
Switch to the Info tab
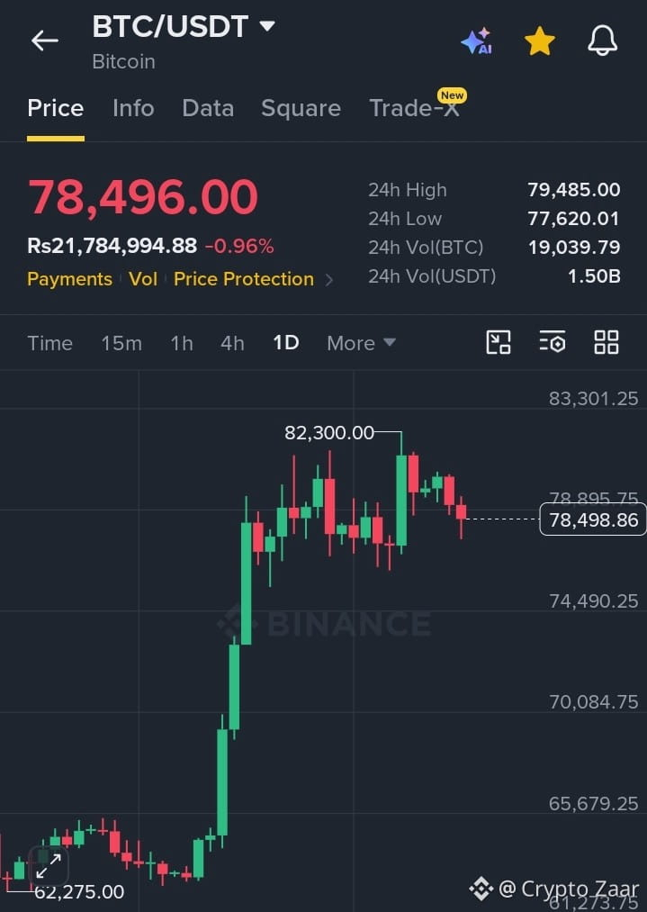point(133,108)
